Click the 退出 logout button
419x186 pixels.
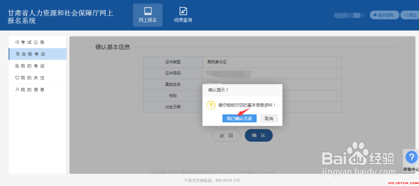pos(411,15)
